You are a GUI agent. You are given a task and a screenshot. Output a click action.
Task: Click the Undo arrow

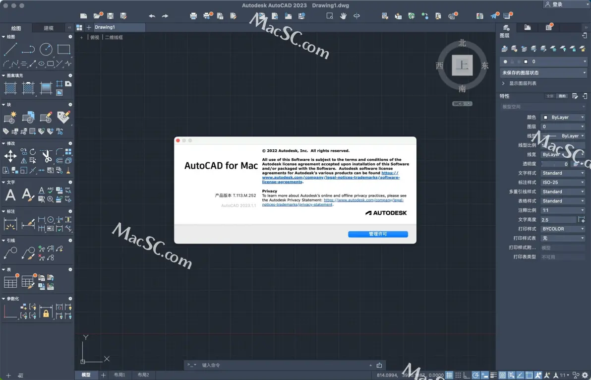(152, 16)
